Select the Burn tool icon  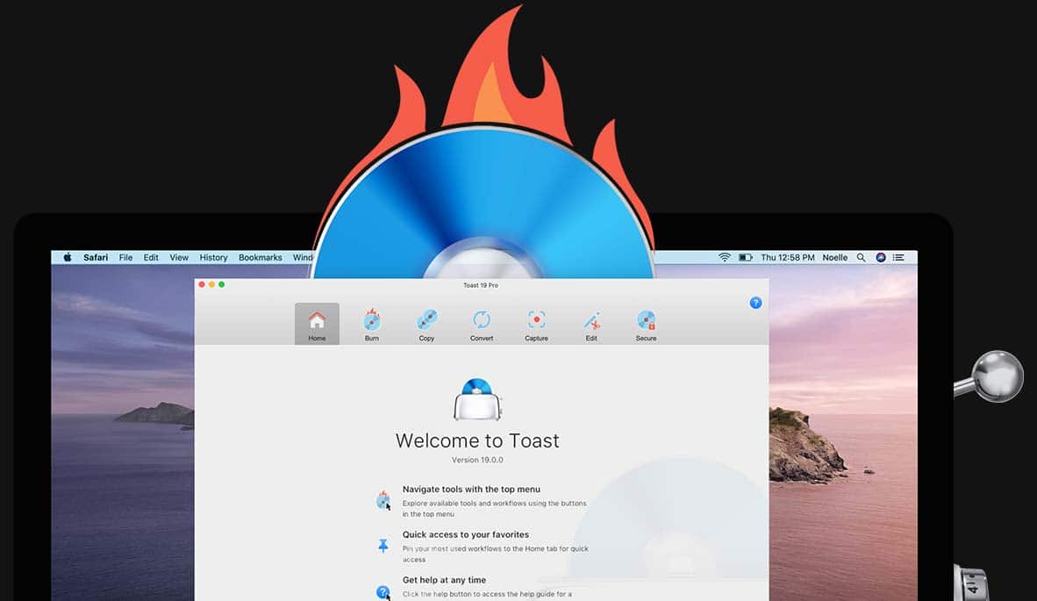tap(372, 320)
